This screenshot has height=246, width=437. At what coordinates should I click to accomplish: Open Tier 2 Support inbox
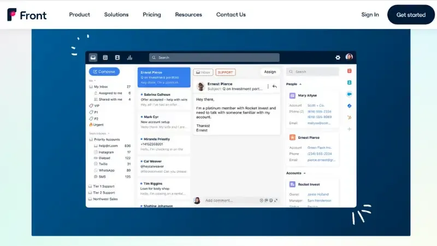102,193
